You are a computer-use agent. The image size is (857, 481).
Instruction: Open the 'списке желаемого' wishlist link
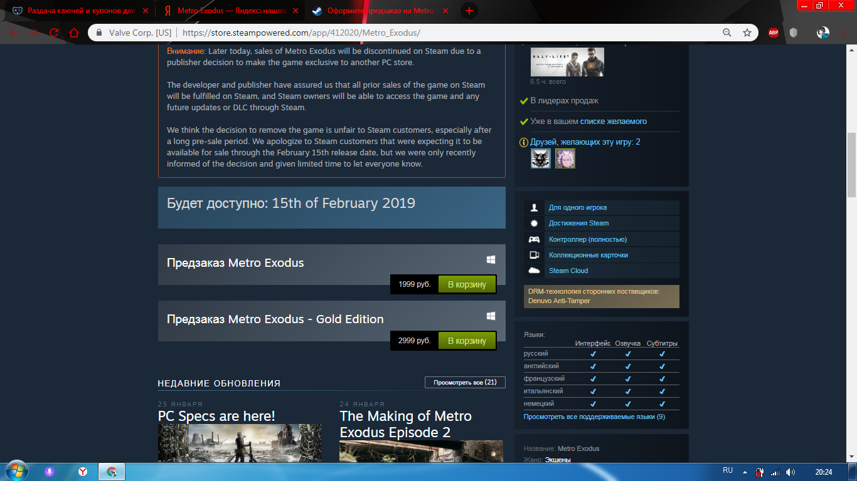pyautogui.click(x=614, y=122)
